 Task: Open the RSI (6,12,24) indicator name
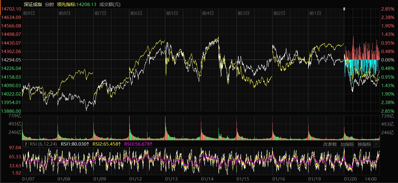click(44, 144)
